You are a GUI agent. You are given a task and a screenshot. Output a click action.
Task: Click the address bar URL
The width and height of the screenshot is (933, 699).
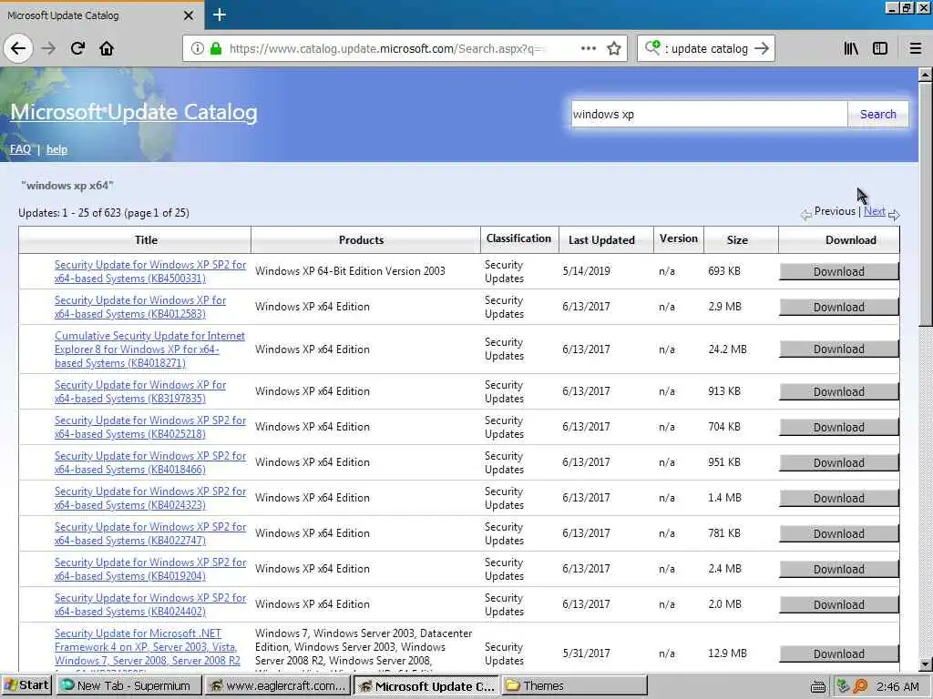386,49
